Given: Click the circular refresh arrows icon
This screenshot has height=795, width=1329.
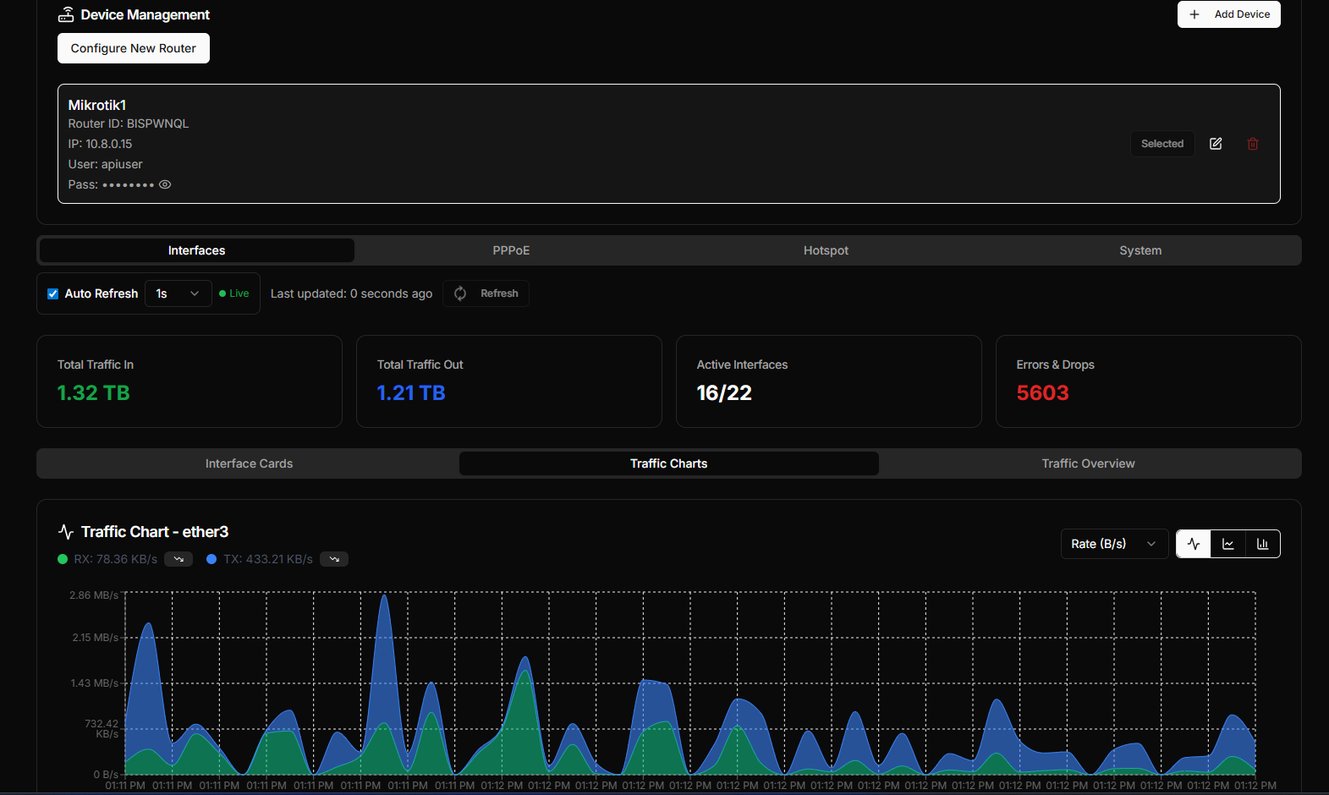Looking at the screenshot, I should tap(460, 293).
